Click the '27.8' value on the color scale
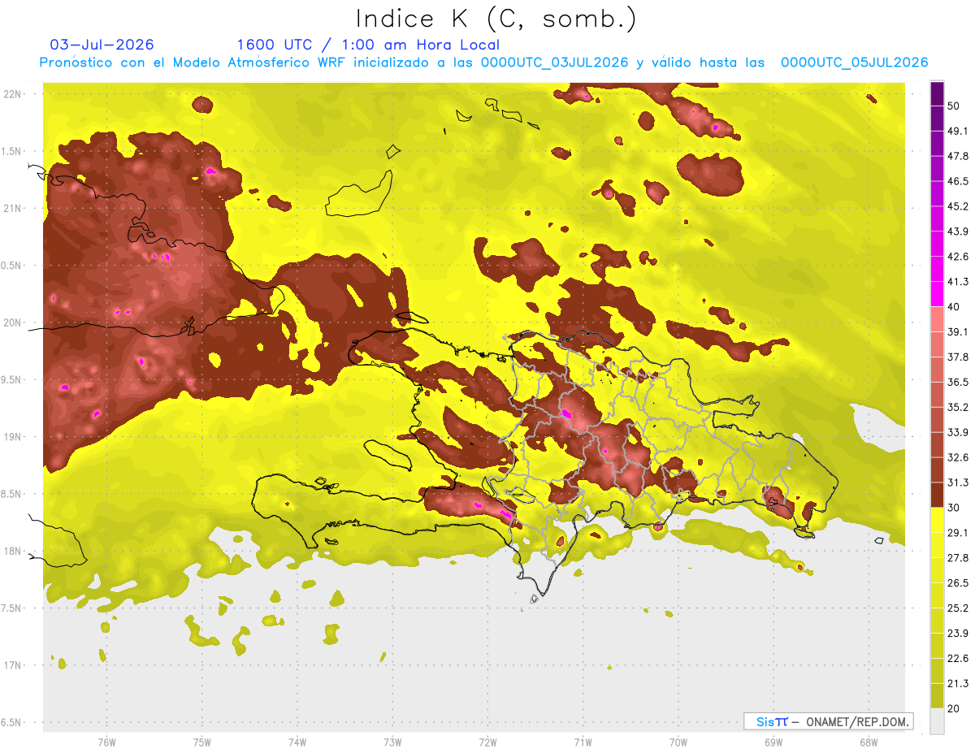 point(958,558)
